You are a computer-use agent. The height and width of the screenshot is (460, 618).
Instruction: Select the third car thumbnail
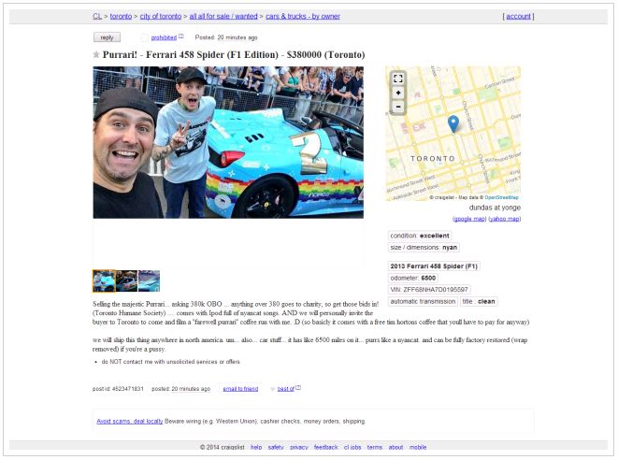coord(149,281)
